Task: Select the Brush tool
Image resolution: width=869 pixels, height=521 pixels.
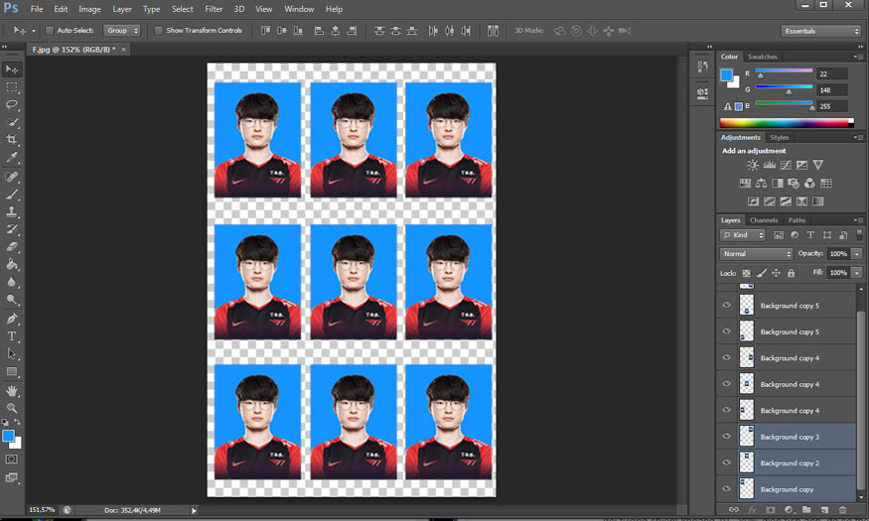Action: (x=12, y=195)
